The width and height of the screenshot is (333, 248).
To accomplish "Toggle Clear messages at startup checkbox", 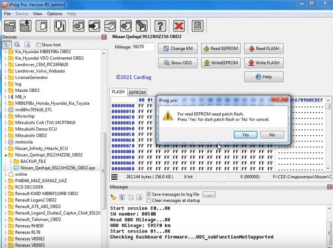I will (x=149, y=201).
